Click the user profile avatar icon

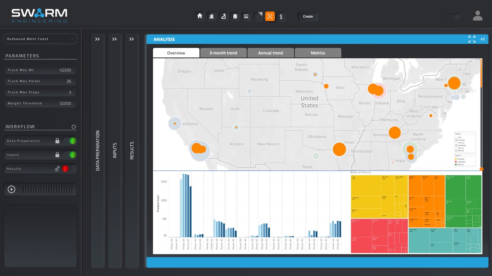[478, 16]
